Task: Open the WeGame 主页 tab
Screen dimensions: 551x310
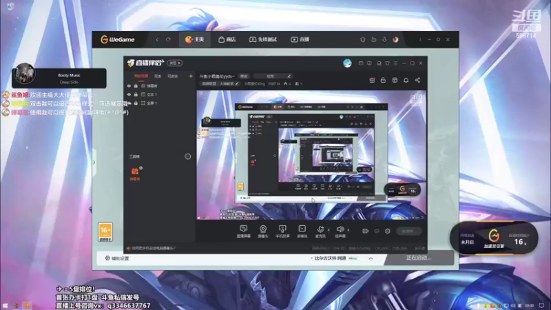Action: pos(194,39)
